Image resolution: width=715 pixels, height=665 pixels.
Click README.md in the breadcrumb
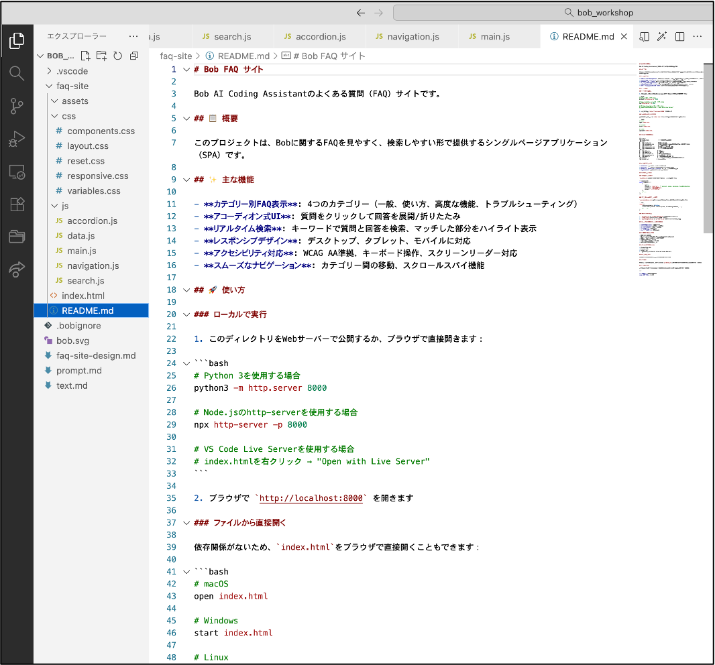click(243, 56)
